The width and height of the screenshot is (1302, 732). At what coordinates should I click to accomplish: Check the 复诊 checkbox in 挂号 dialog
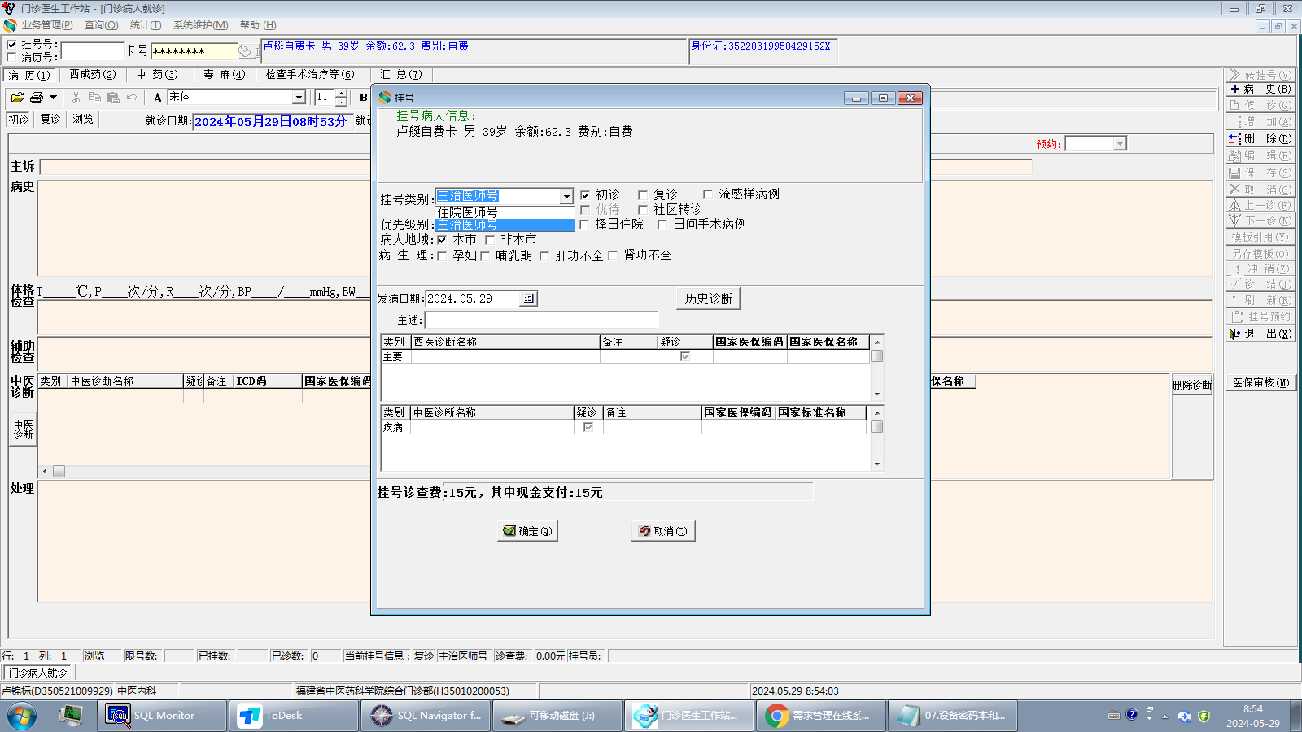coord(643,195)
